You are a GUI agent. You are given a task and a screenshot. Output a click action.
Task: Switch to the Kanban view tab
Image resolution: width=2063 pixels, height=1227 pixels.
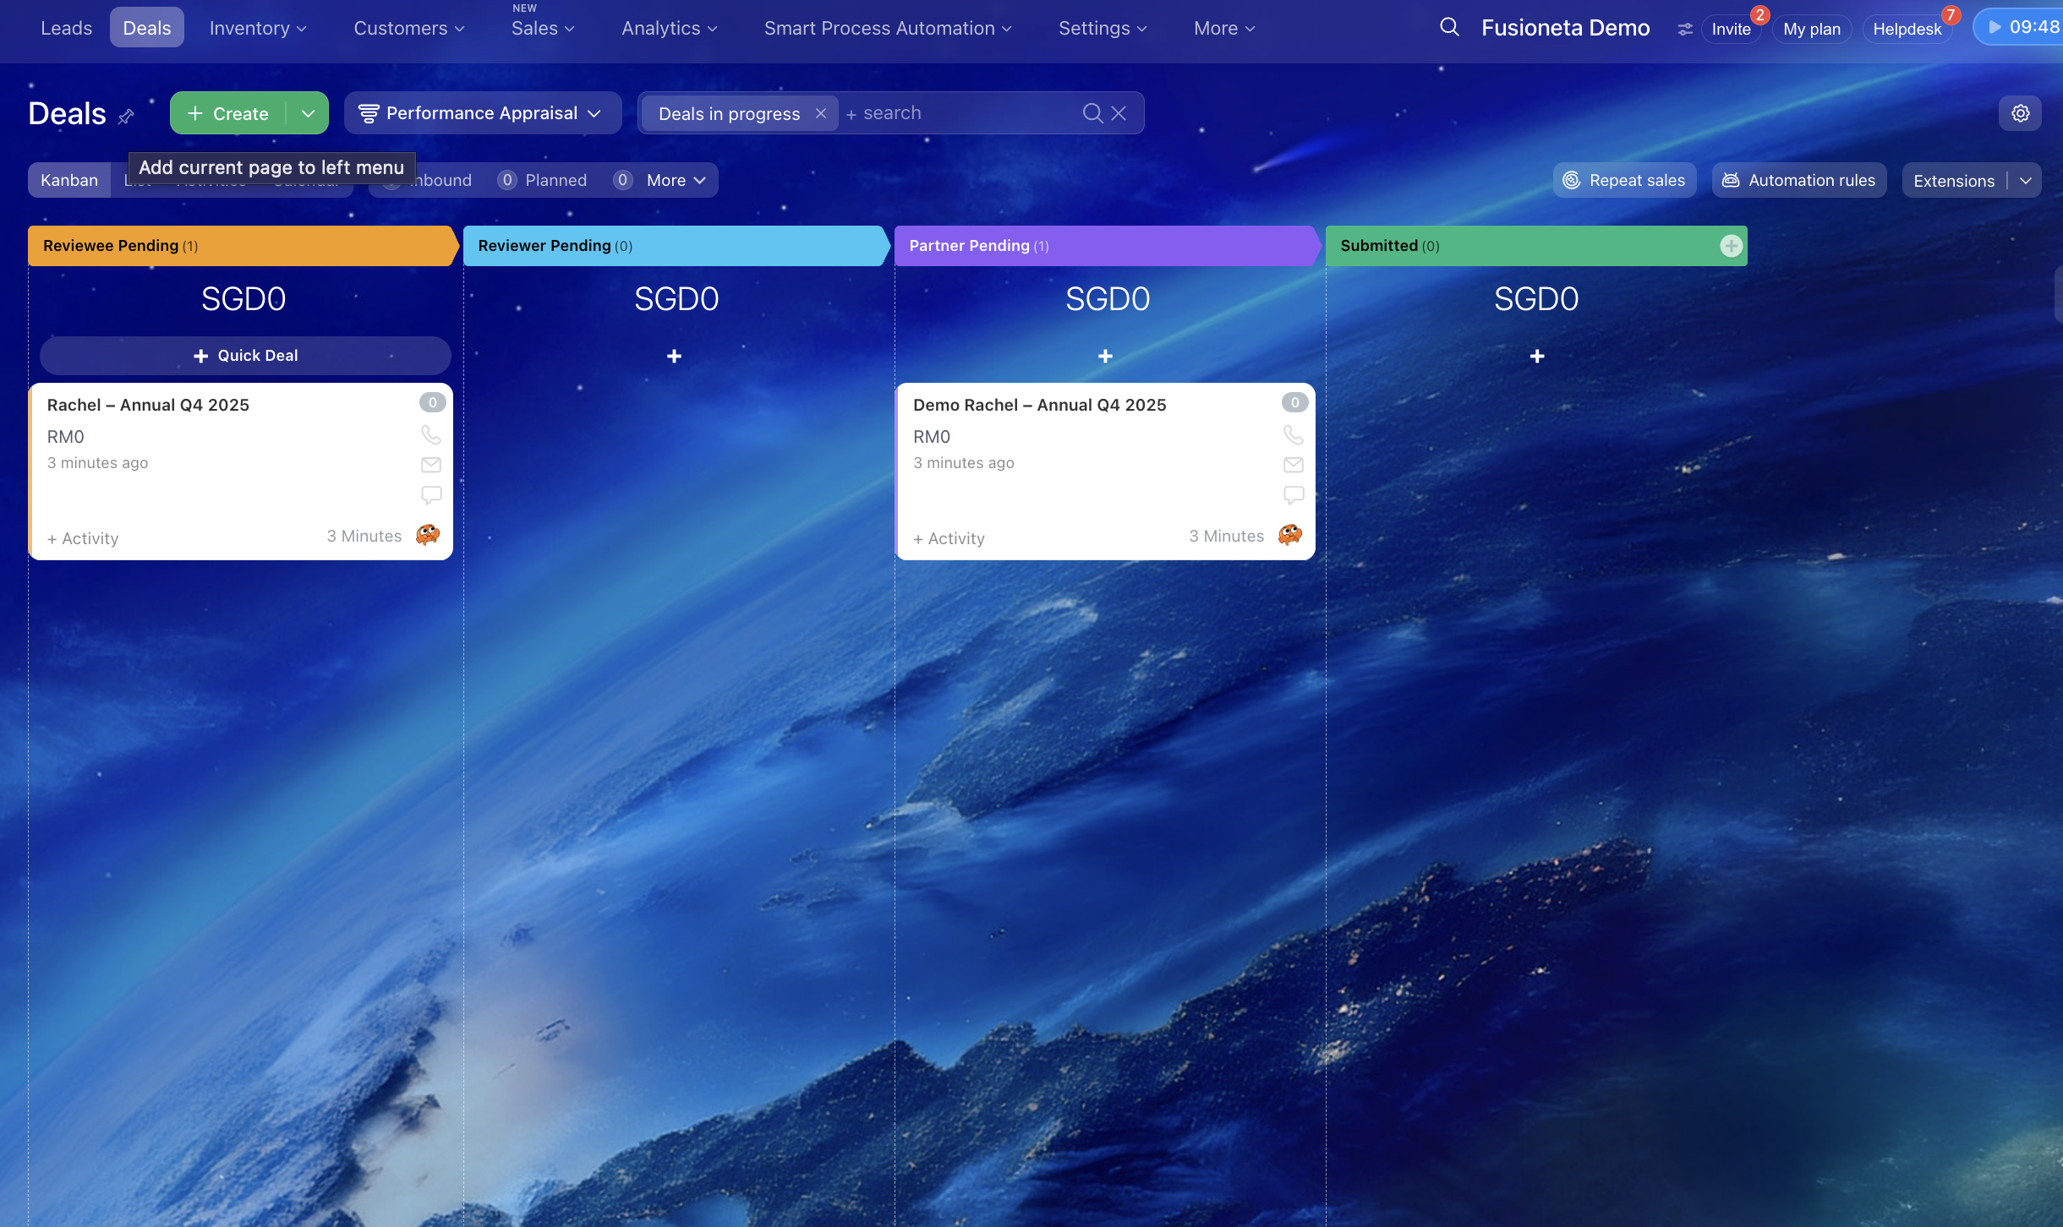pos(69,180)
